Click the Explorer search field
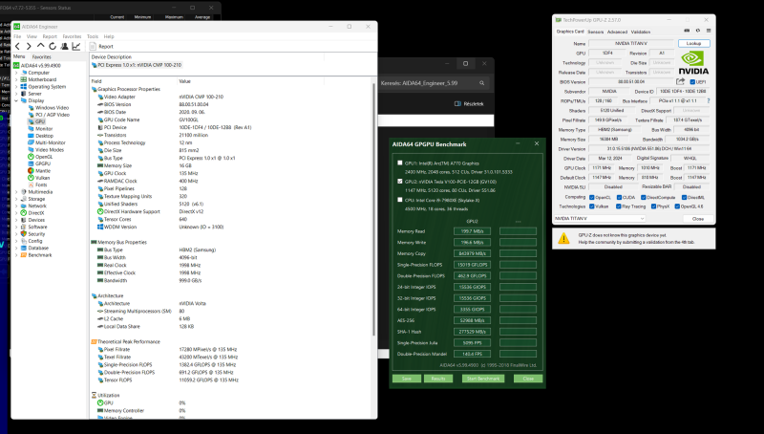The height and width of the screenshot is (434, 764). (434, 83)
